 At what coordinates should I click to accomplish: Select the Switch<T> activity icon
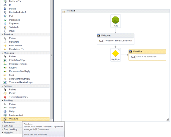pyautogui.click(x=5, y=27)
